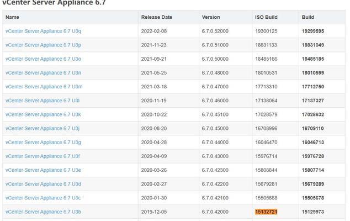Open vCenter Server Appliance 6.7 U3c link
The width and height of the screenshot is (350, 221).
(43, 198)
